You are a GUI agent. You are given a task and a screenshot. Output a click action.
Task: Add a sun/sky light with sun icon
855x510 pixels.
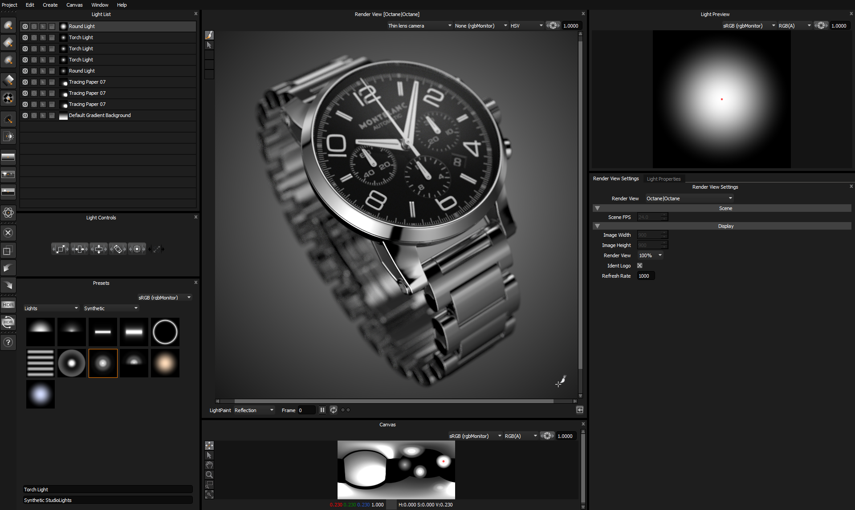(8, 137)
